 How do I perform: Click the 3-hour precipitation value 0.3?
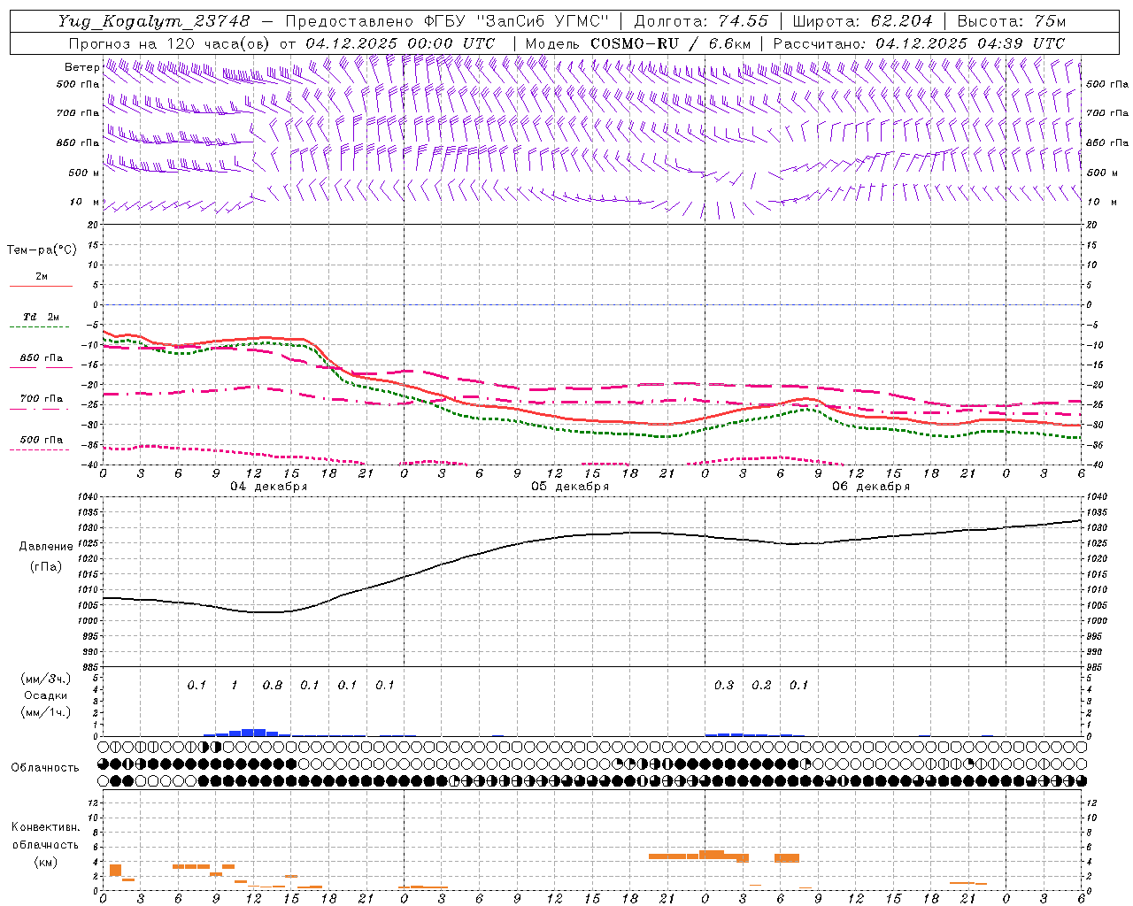724,686
